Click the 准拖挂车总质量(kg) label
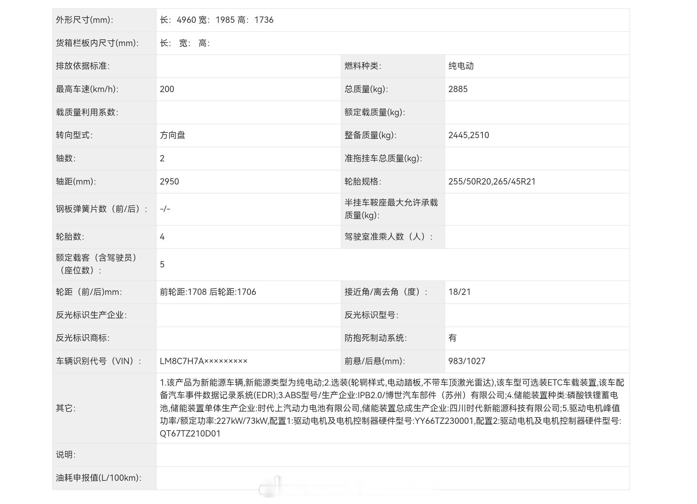 [383, 159]
